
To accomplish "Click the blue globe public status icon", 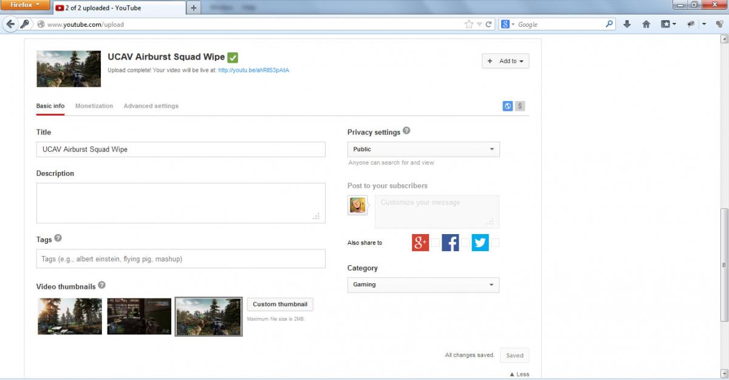I will pos(508,106).
